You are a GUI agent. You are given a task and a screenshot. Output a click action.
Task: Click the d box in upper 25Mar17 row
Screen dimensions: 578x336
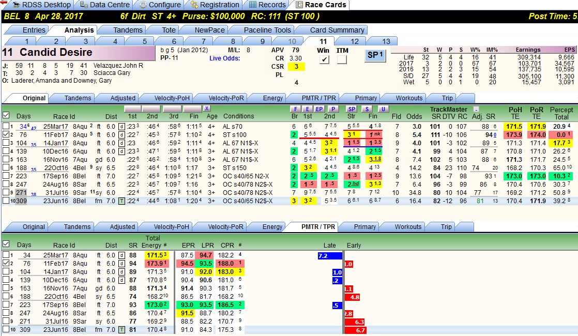[x=121, y=126]
